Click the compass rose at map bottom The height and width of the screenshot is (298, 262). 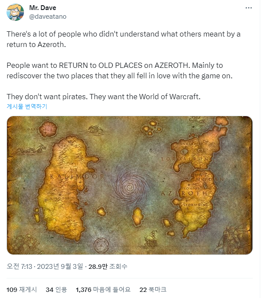click(101, 245)
